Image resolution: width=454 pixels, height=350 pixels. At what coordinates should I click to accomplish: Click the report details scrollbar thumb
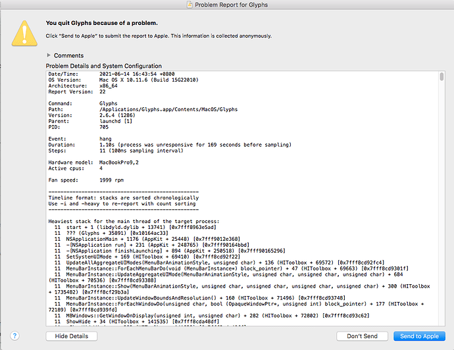click(x=441, y=77)
